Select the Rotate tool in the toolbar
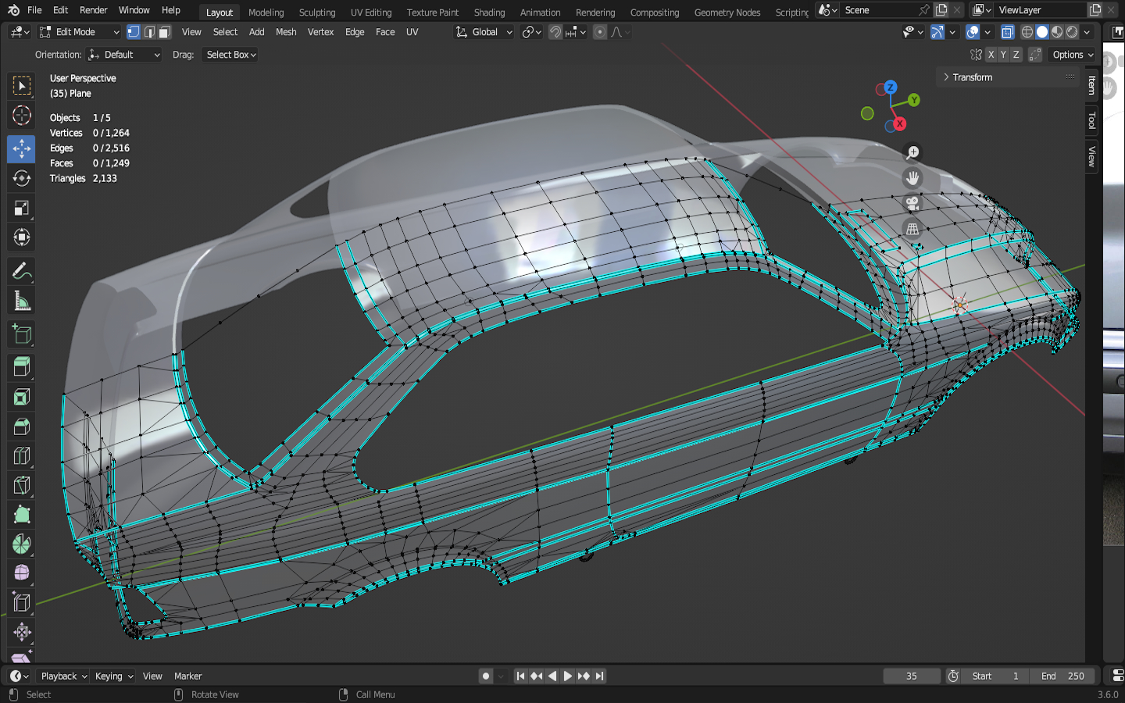This screenshot has width=1125, height=703. click(21, 178)
